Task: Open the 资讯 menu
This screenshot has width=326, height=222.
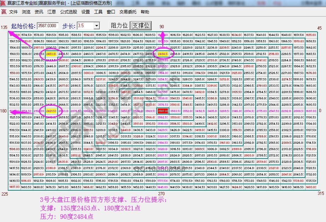Action: [x=39, y=12]
